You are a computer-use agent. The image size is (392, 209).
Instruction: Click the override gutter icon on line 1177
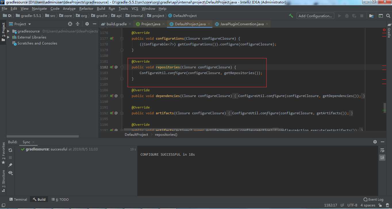[x=112, y=38]
